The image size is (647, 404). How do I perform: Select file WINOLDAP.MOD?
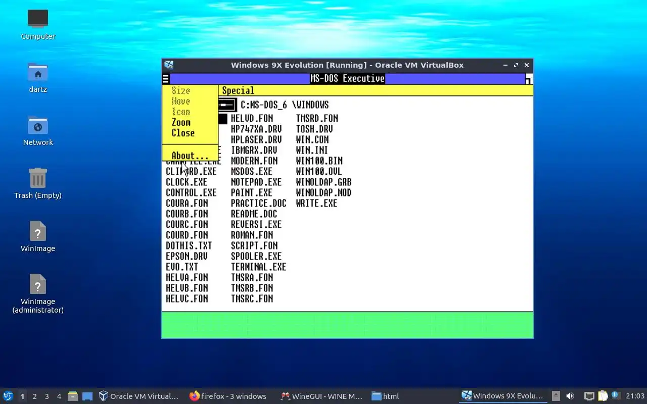323,193
